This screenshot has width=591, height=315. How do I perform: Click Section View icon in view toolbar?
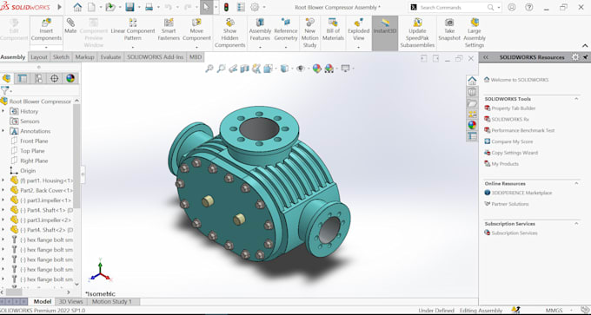(x=244, y=69)
